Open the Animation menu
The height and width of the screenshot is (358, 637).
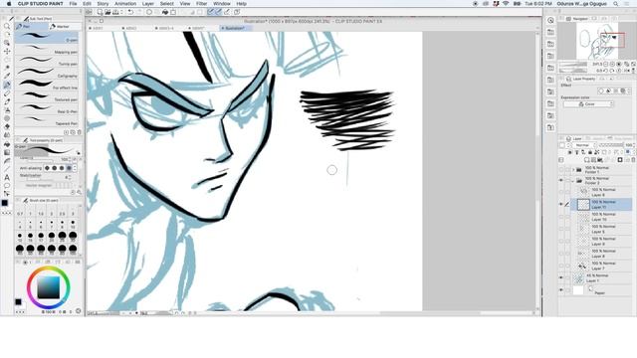[x=125, y=4]
